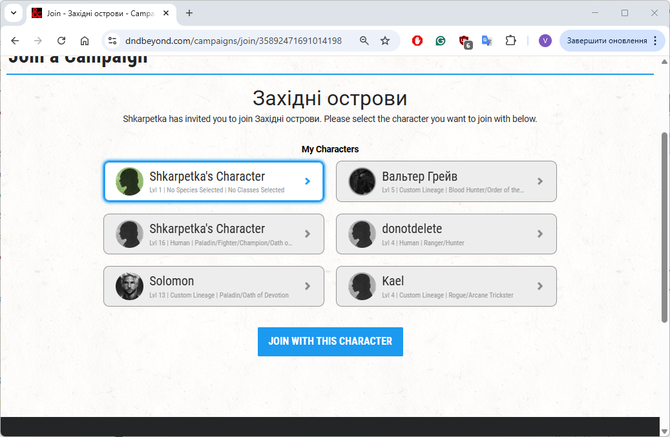670x437 pixels.
Task: Click the zoom magnifier icon in address bar
Action: 364,41
